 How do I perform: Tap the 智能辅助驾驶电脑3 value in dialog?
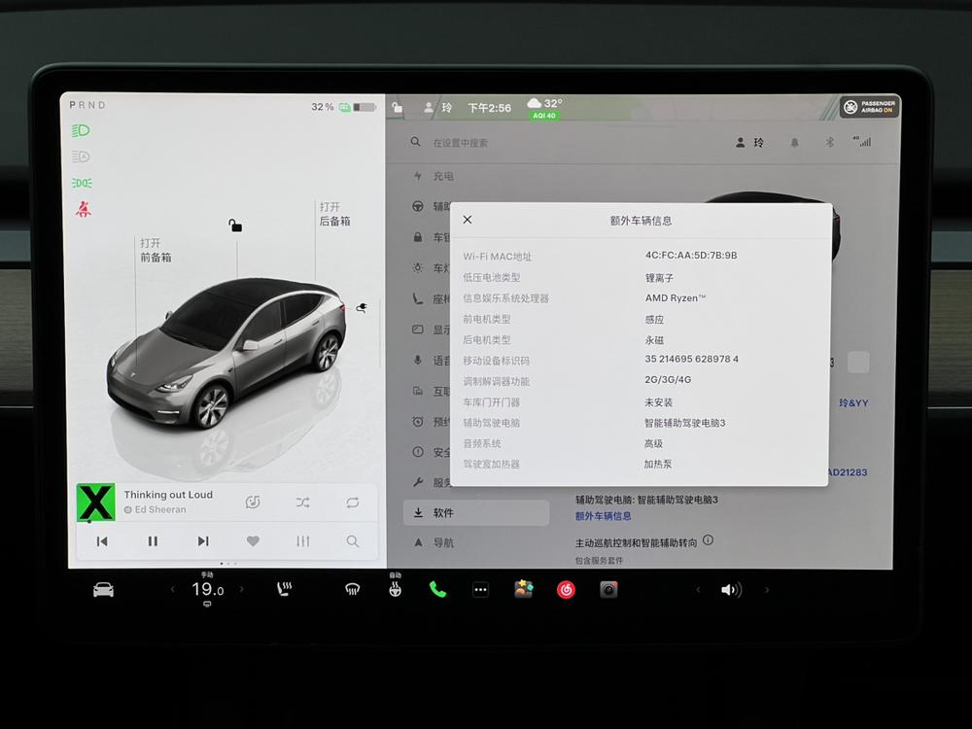tap(685, 423)
